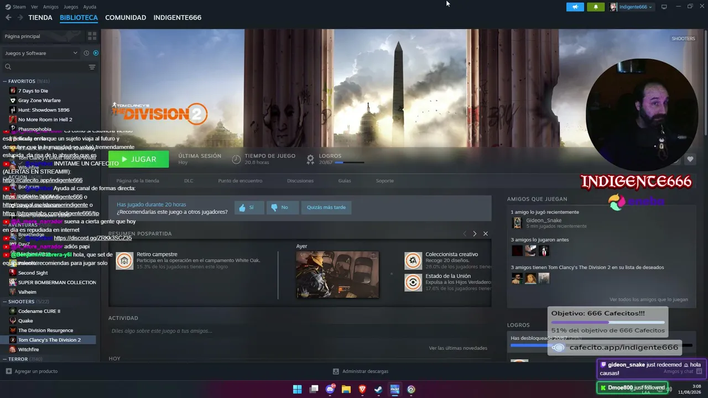This screenshot has height=398, width=708.
Task: Open Brave browser from taskbar
Action: pos(362,389)
